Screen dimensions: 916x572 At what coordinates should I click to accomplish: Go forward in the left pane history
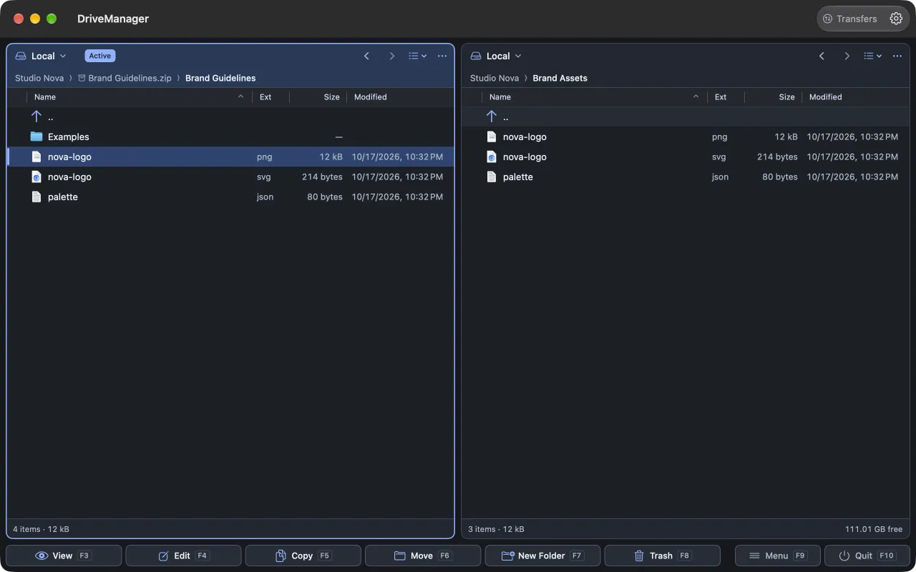(x=391, y=56)
